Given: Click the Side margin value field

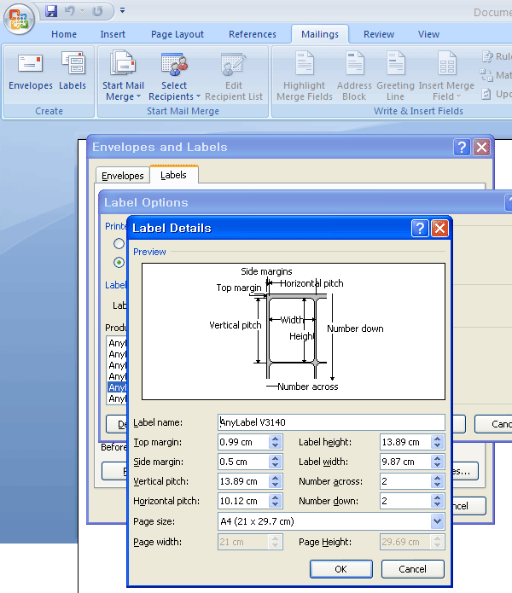Looking at the screenshot, I should click(x=243, y=462).
